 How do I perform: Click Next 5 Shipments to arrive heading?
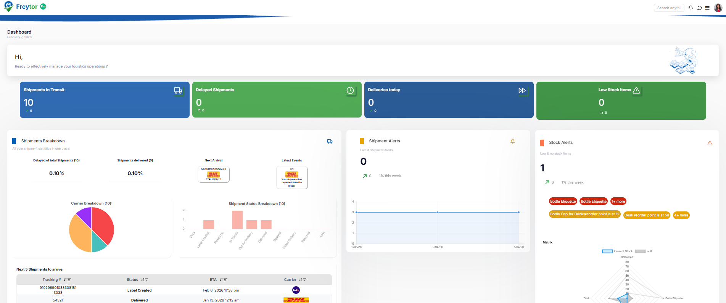(40, 269)
